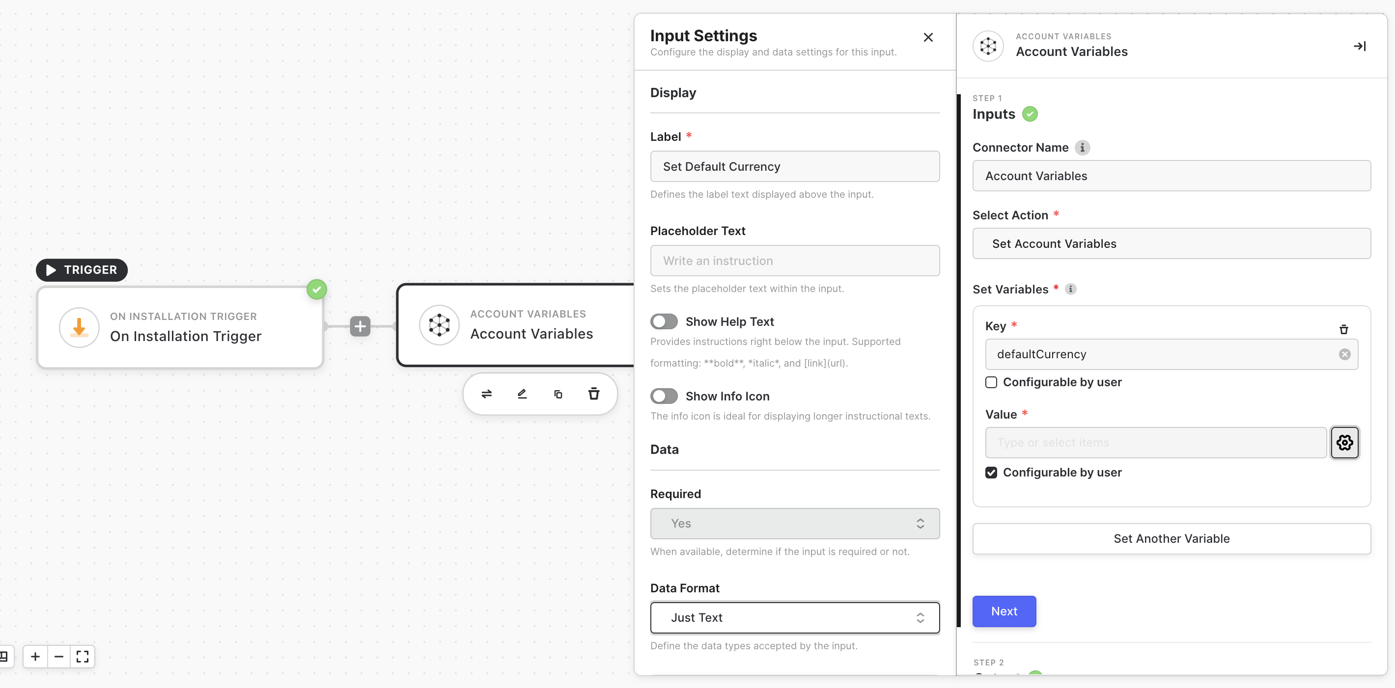The image size is (1395, 688).
Task: Turn on the Show Info Icon toggle
Action: tap(664, 397)
